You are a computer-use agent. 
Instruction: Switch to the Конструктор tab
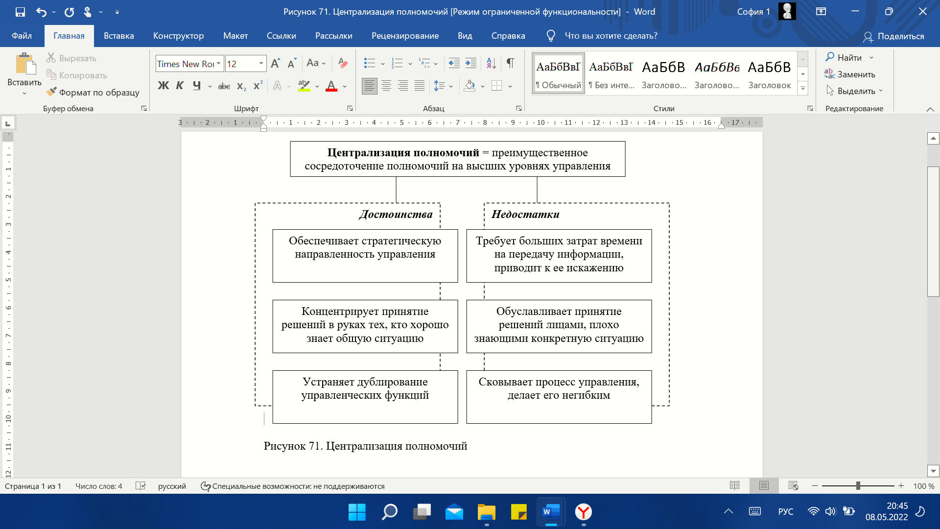point(178,36)
